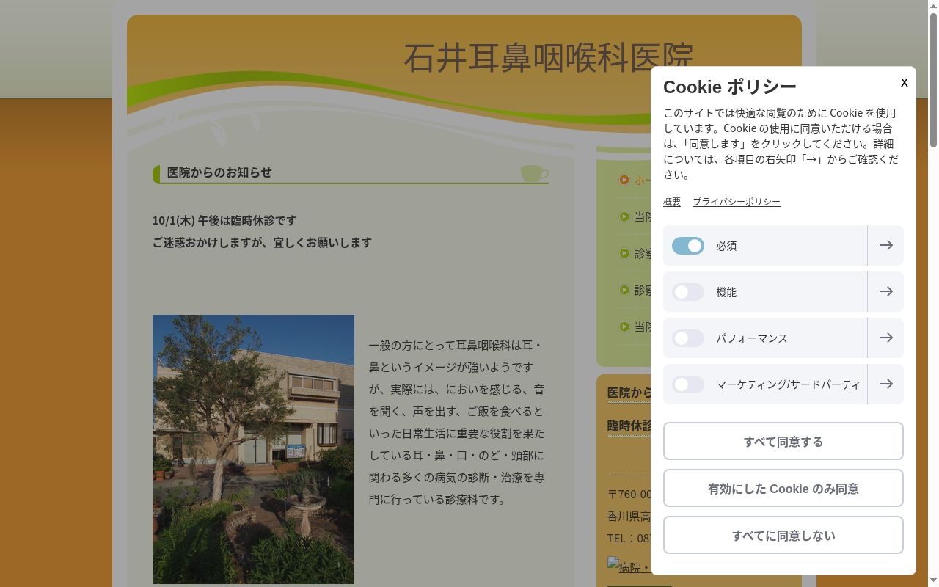The height and width of the screenshot is (587, 939).
Task: Click the Cookie ポリシー dialog title
Action: point(730,87)
